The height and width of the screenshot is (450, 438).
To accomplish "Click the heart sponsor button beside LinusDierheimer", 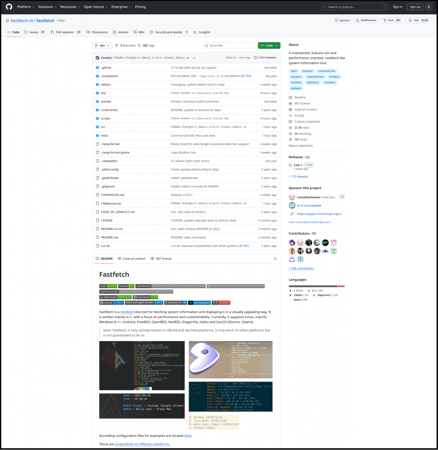I will point(342,197).
